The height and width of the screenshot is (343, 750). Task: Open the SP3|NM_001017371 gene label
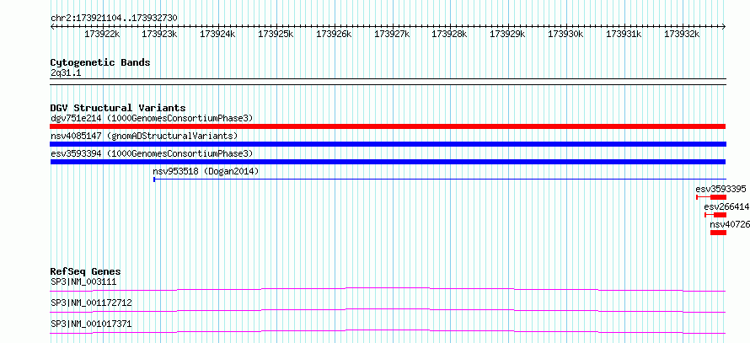pyautogui.click(x=91, y=324)
